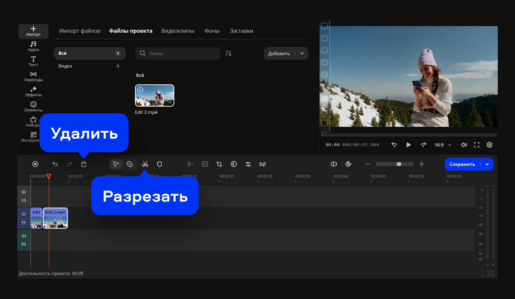Viewport: 515px width, 299px height.
Task: Toggle visibility eye on upper track
Action: pyautogui.click(x=24, y=192)
